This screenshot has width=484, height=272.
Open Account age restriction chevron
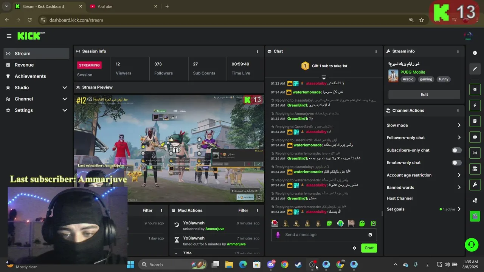tap(459, 175)
